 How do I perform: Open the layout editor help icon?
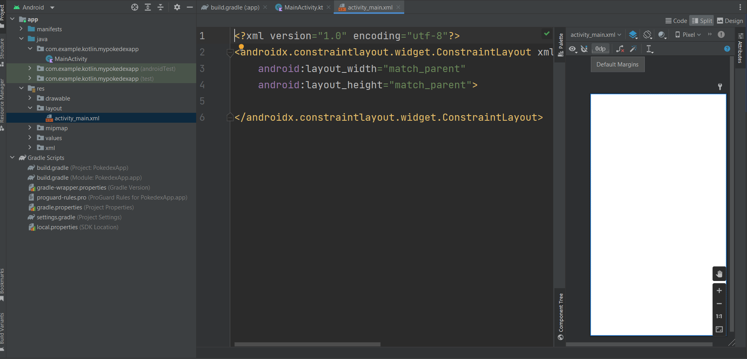pyautogui.click(x=727, y=49)
